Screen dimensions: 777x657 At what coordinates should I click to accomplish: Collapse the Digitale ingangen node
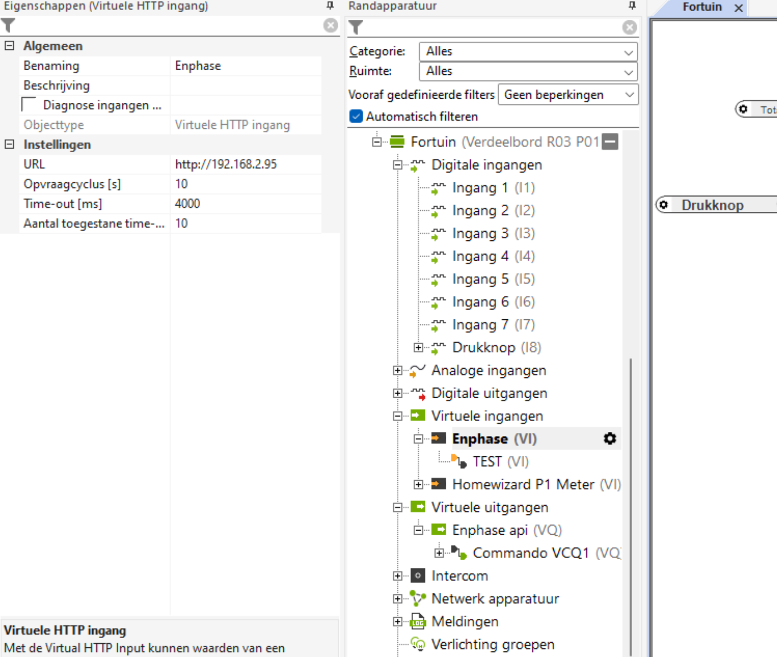[397, 165]
